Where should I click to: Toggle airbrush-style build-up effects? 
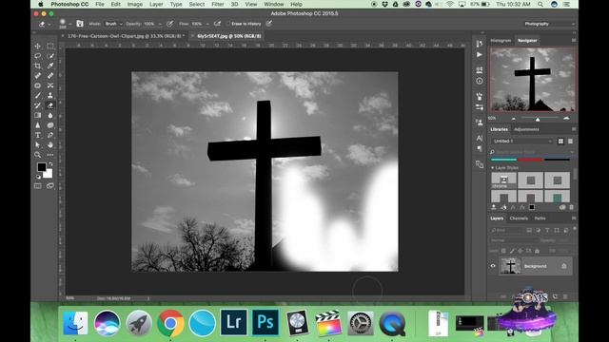(217, 24)
